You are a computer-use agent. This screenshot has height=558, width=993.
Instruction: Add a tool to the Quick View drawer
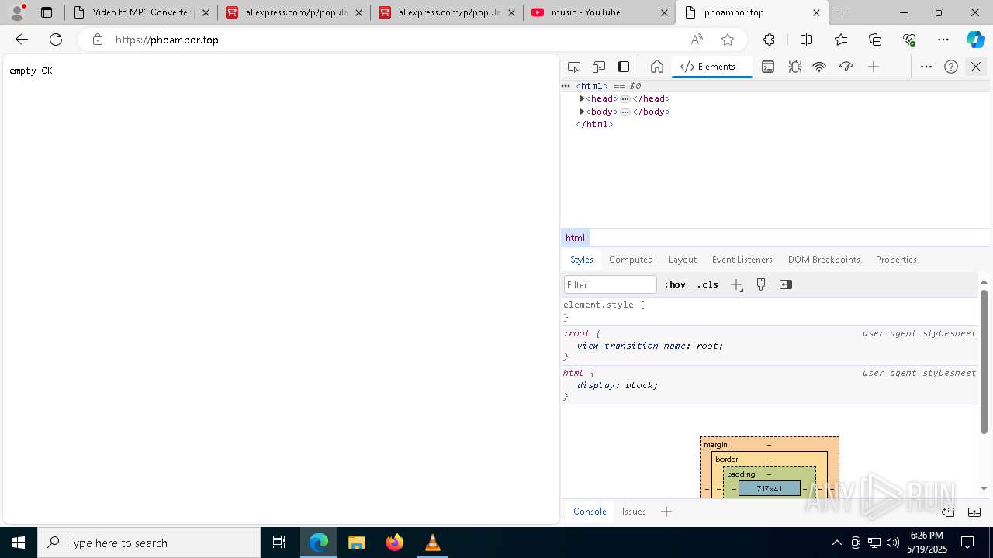(666, 511)
